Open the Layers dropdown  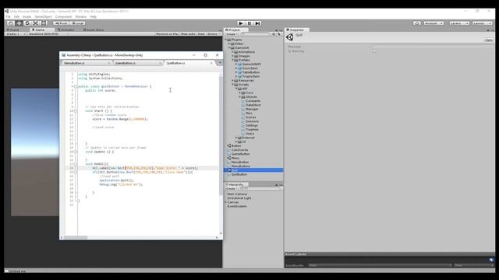click(x=459, y=23)
